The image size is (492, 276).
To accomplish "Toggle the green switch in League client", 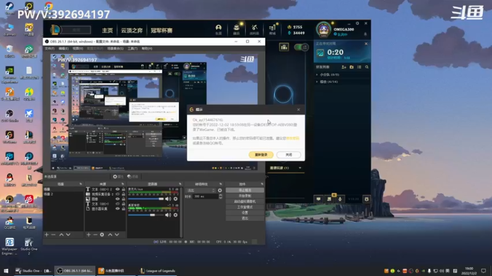I will 301,47.
